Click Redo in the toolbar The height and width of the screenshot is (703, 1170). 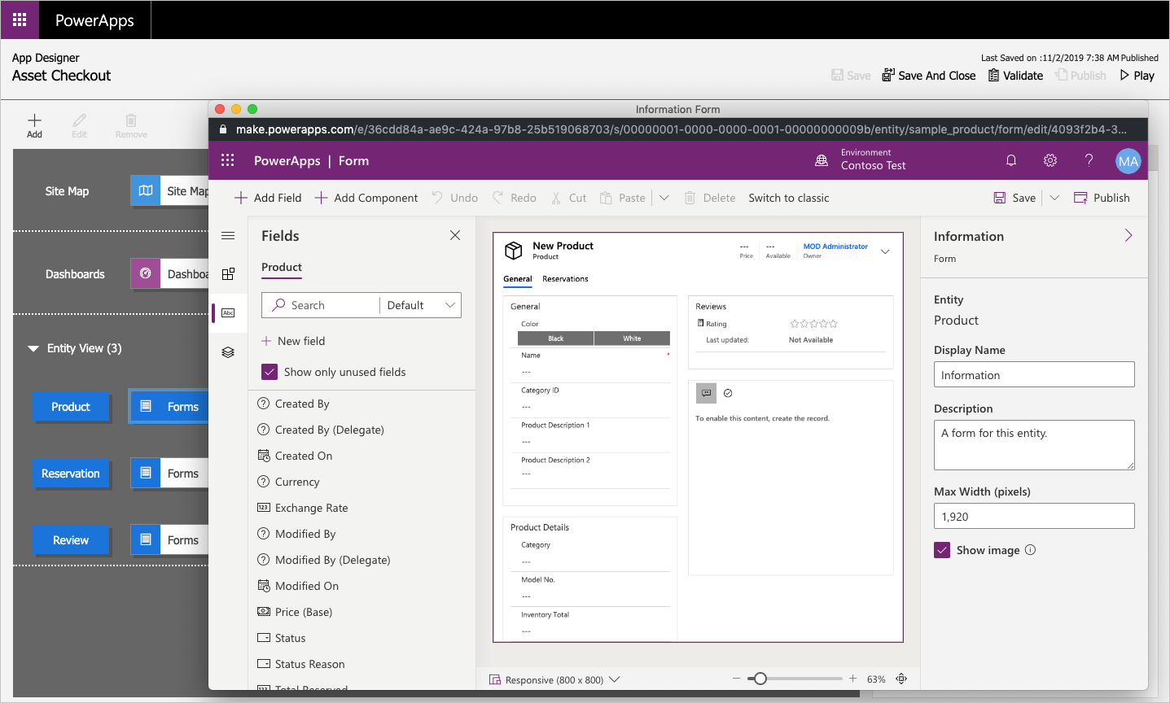click(x=515, y=198)
